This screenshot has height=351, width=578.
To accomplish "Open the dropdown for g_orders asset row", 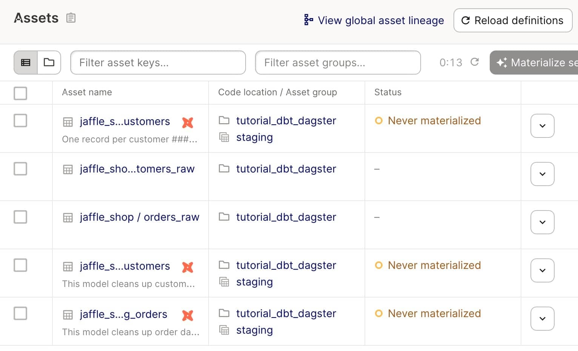I will click(542, 319).
